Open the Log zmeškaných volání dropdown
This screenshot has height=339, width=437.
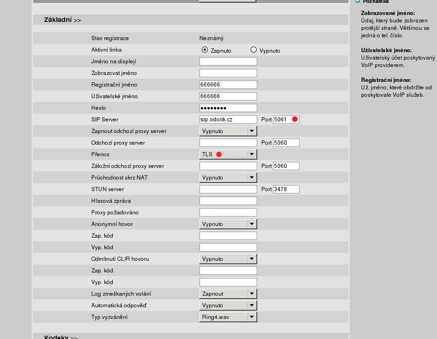coord(228,294)
